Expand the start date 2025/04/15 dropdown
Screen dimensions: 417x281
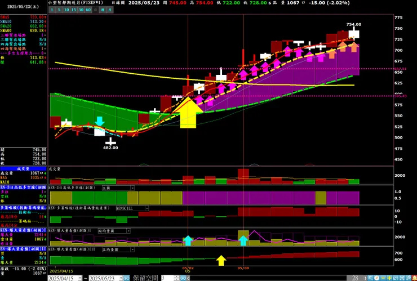[80, 278]
